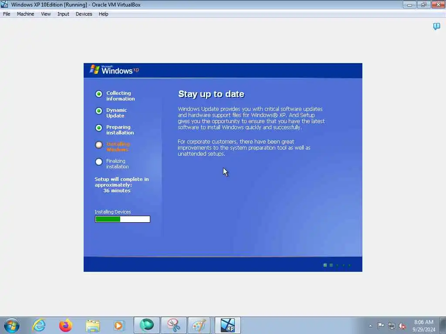Open Windows Media Player taskbar icon

pyautogui.click(x=119, y=325)
